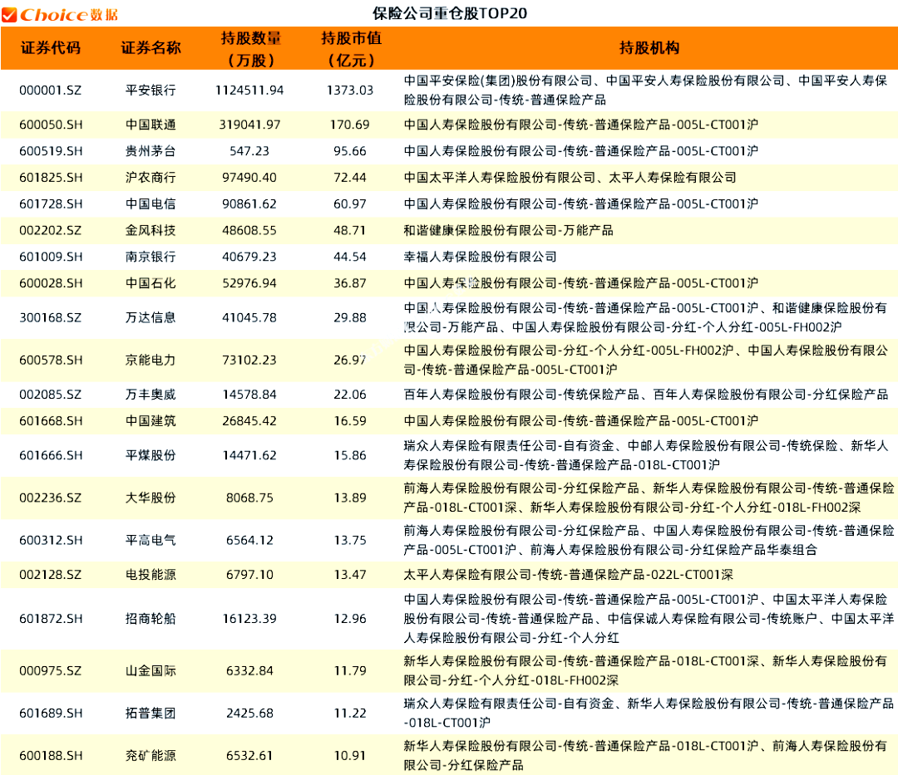
Task: Select code 601728.SH
Action: click(51, 204)
